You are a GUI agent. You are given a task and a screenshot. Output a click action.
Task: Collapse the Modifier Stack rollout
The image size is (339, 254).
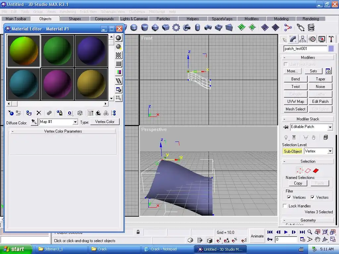308,119
